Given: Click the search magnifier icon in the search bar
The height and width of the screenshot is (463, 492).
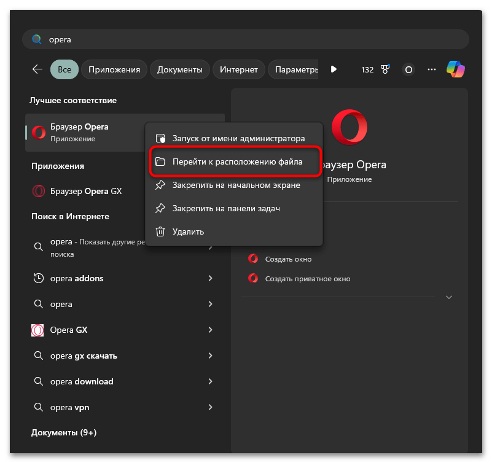Looking at the screenshot, I should (37, 39).
